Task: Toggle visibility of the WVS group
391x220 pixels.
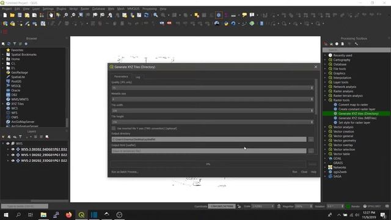Action: coord(8,144)
